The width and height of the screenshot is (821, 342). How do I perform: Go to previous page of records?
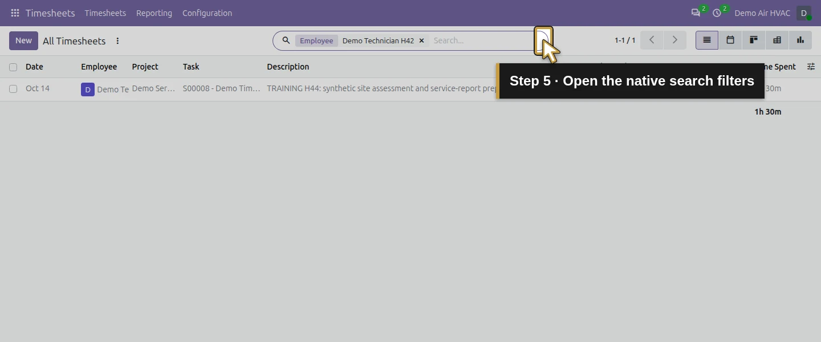652,40
